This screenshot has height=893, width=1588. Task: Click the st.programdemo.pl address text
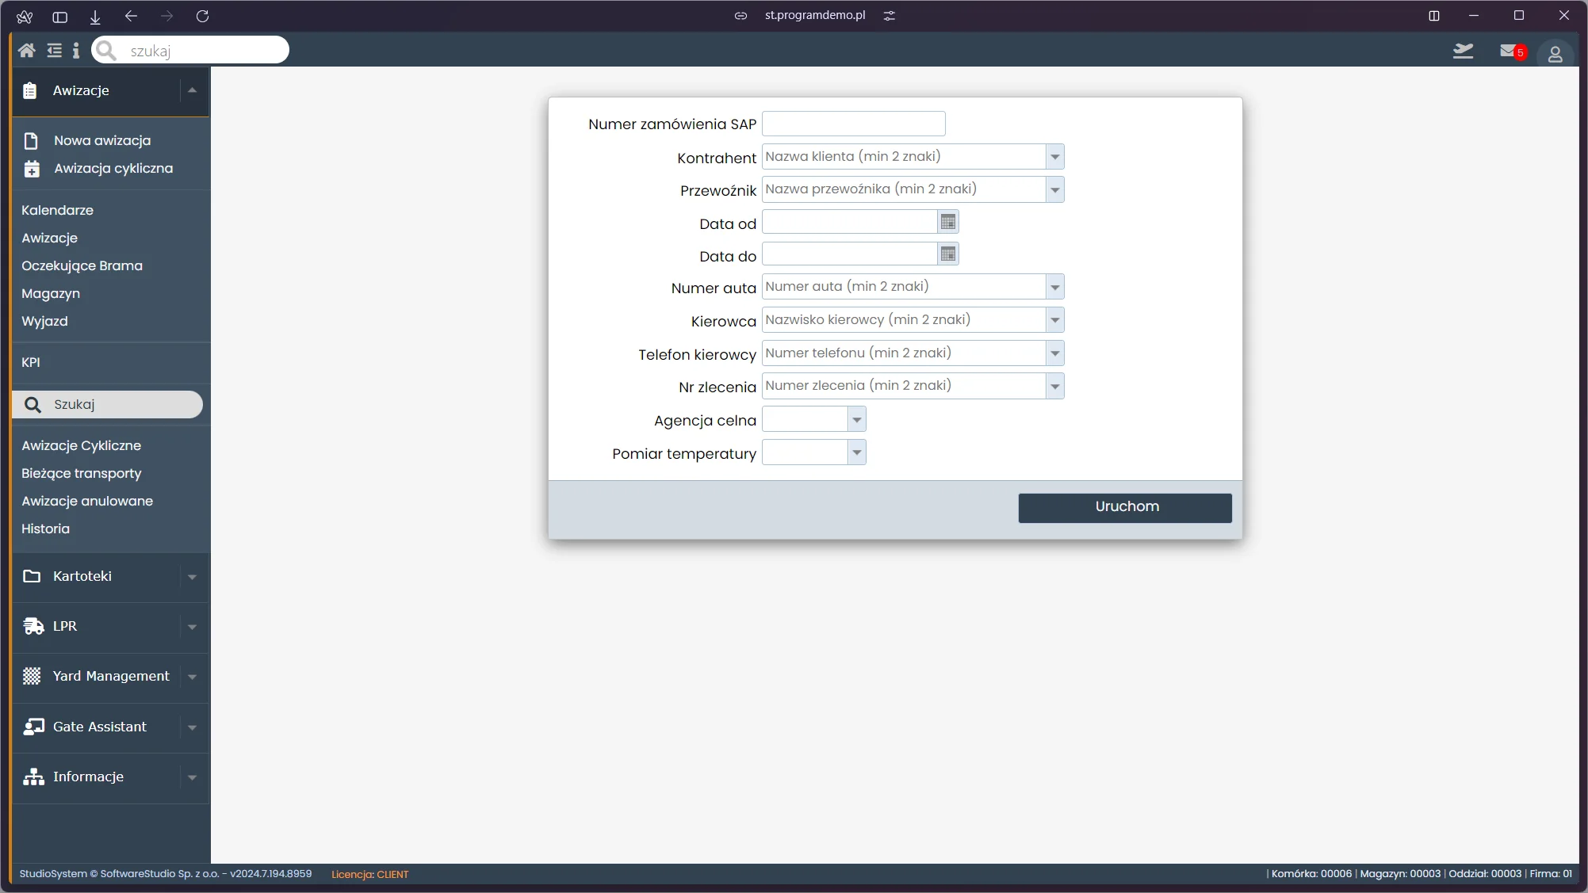click(815, 15)
